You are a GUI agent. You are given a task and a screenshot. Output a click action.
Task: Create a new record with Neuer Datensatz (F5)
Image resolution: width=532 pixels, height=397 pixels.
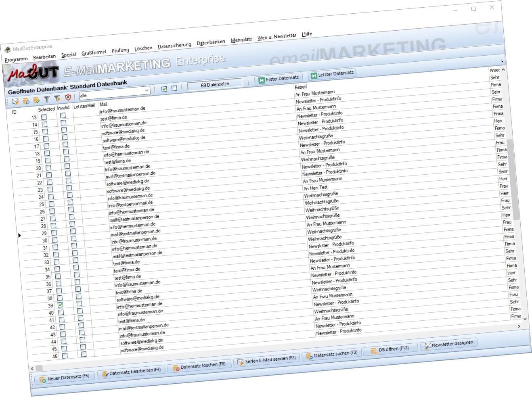click(x=64, y=378)
